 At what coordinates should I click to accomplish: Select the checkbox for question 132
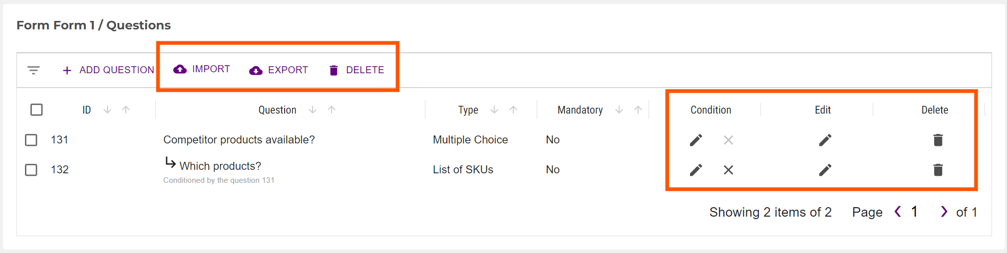(x=31, y=170)
